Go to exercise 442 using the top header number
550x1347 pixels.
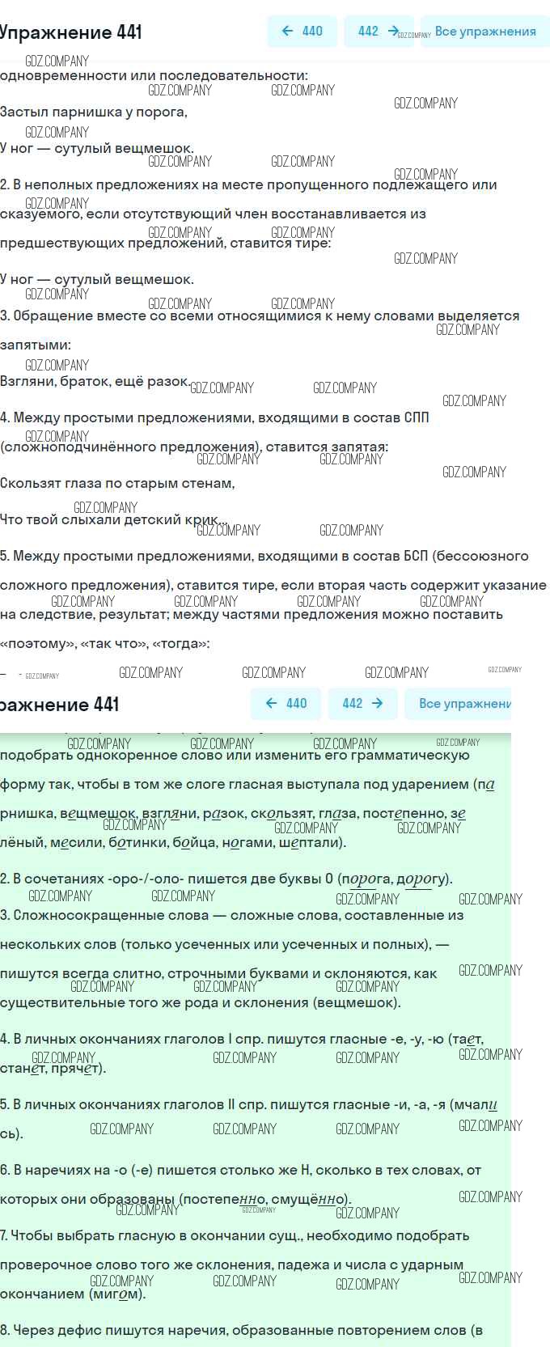(368, 32)
